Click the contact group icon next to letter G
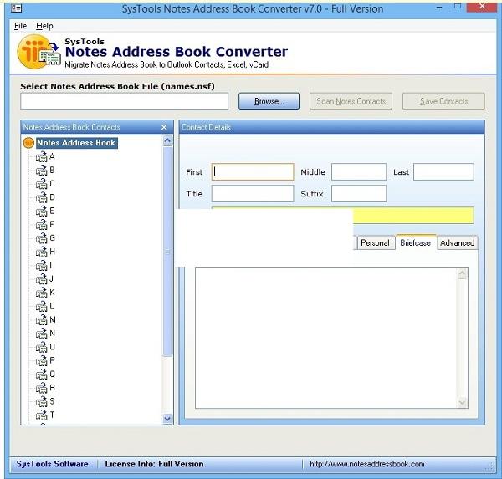 pyautogui.click(x=41, y=238)
